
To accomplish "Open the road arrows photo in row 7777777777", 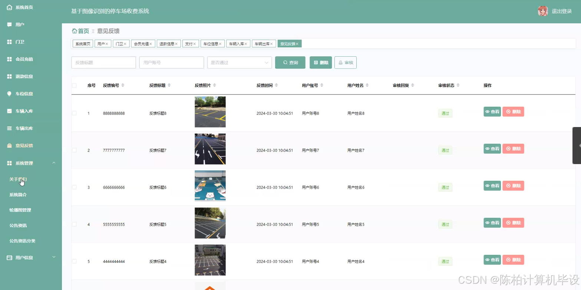I will point(210,149).
